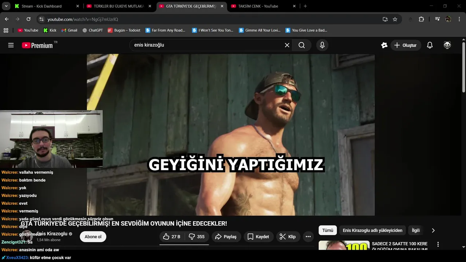This screenshot has width=466, height=262.
Task: Click the 1,54 Mn abone subscriber count
Action: [x=48, y=240]
